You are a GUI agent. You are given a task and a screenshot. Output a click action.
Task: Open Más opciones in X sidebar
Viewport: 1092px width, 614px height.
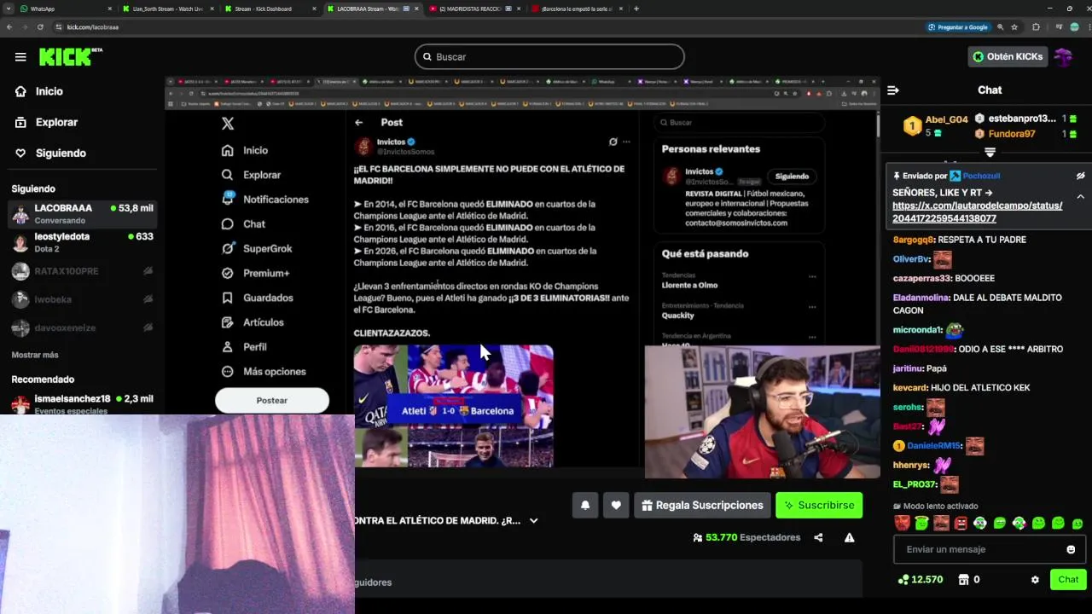tap(264, 372)
